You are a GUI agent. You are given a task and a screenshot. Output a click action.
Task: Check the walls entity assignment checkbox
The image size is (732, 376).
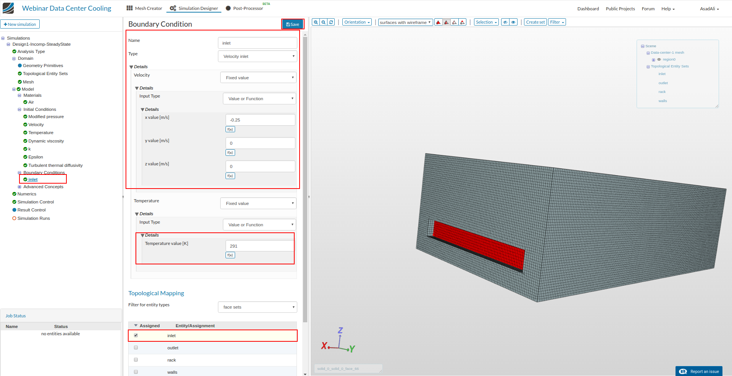pos(136,372)
